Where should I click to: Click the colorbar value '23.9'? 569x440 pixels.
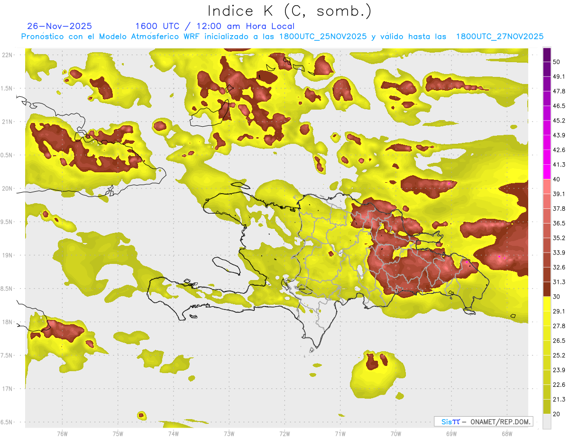click(559, 370)
